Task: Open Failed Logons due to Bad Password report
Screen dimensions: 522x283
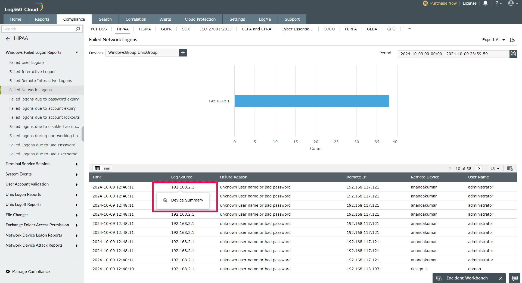Action: (x=42, y=145)
